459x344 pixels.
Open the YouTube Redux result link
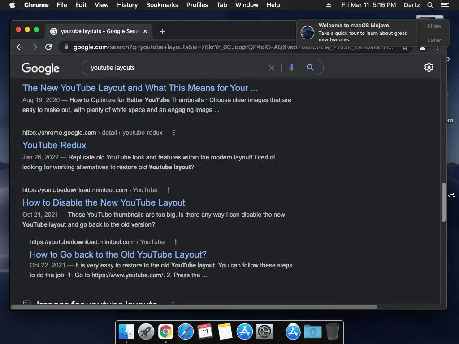point(54,145)
